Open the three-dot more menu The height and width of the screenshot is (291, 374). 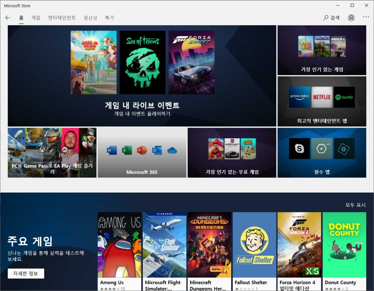pyautogui.click(x=366, y=17)
